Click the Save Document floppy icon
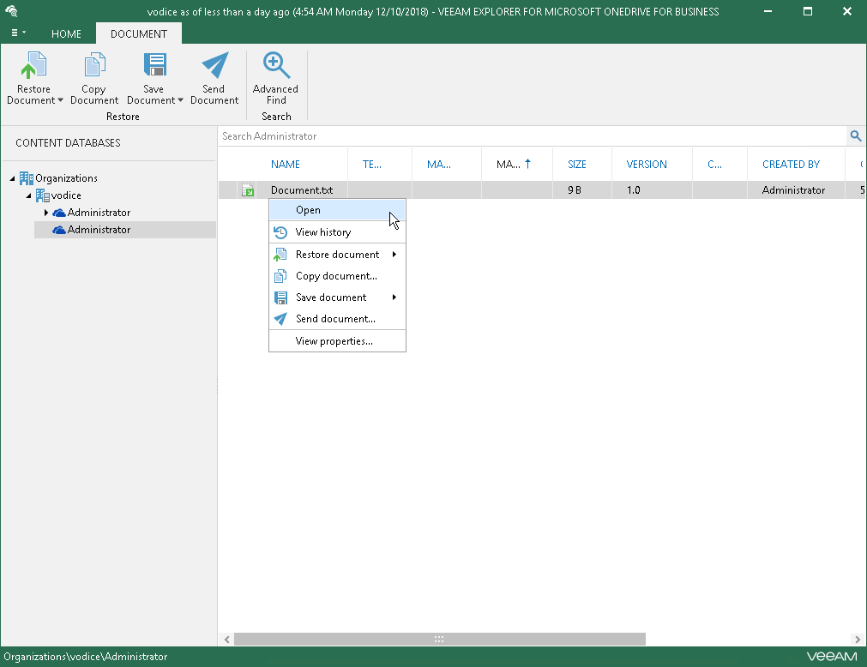 [x=154, y=65]
